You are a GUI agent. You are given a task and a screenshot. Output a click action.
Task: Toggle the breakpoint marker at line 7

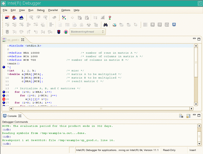[4, 67]
